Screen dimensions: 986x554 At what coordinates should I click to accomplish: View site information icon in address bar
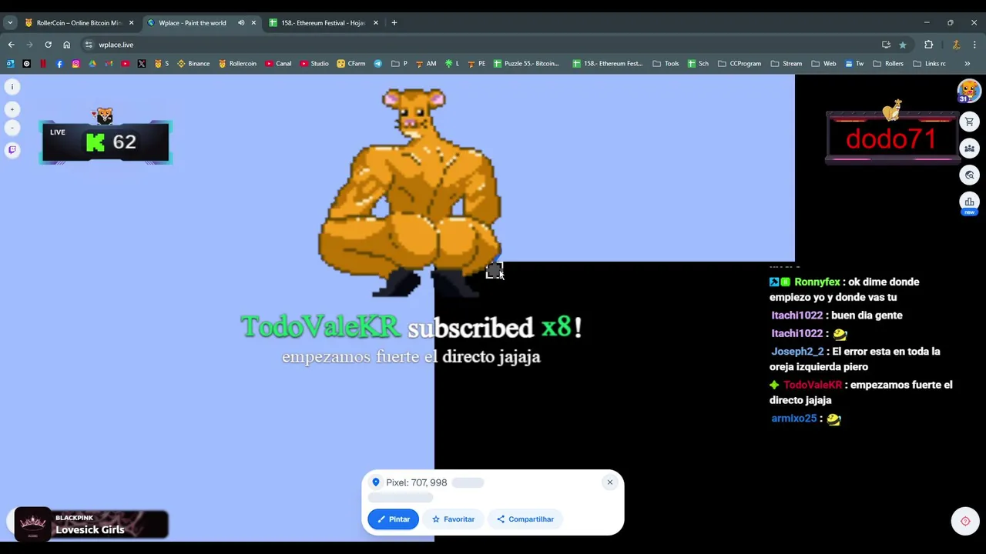pos(89,45)
